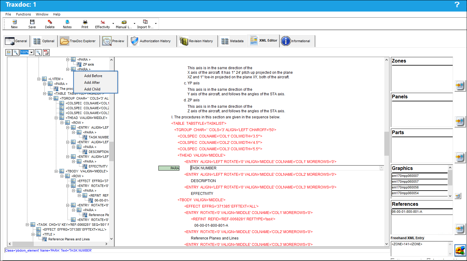Click the XML editor vertical scrollbar thumb

387,144
